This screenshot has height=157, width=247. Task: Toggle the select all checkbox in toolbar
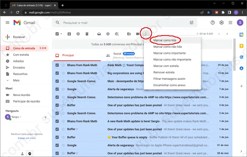[57, 34]
